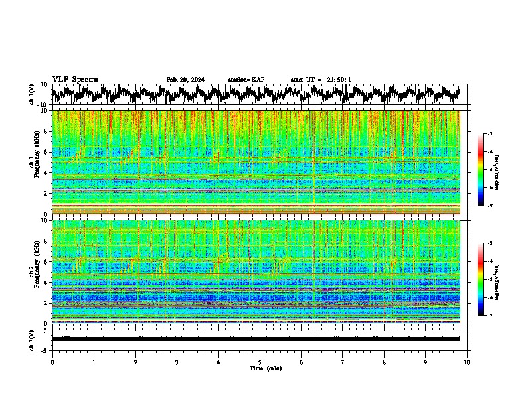Click the '-3' label on ch.1 color scale
The width and height of the screenshot is (526, 406).
[489, 134]
